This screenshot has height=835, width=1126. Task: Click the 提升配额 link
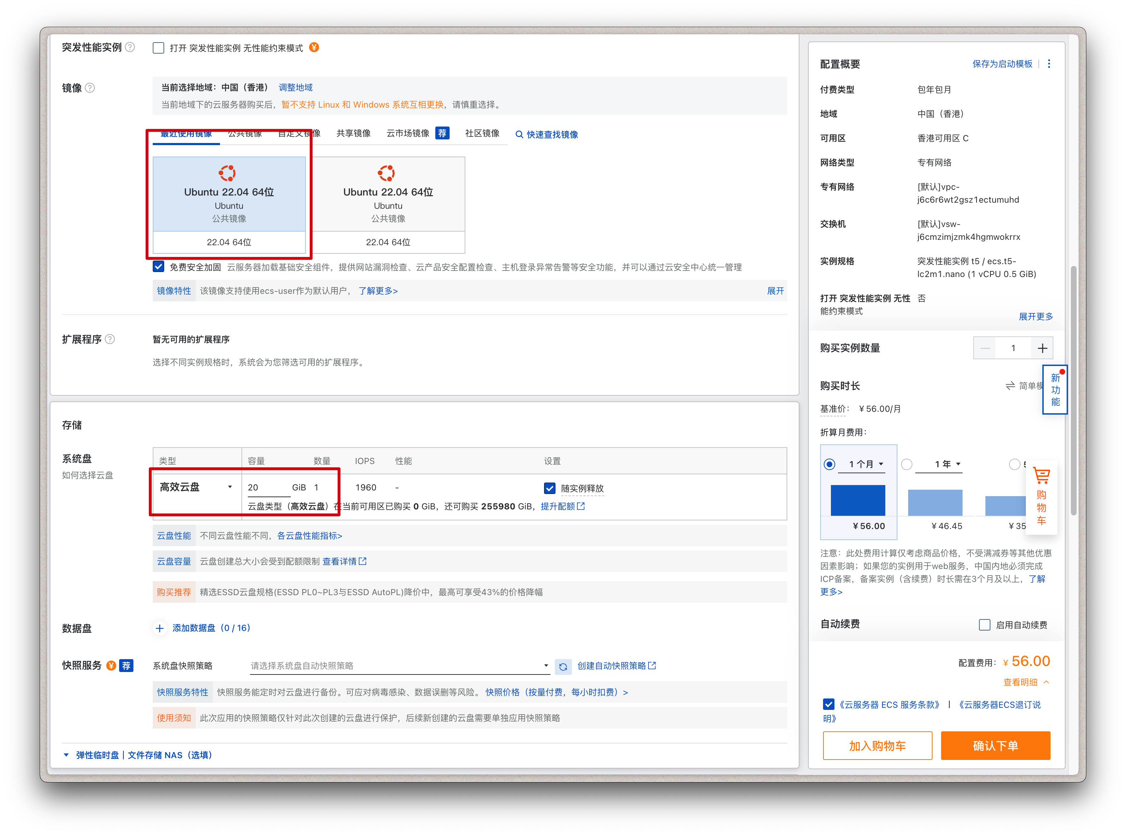557,506
